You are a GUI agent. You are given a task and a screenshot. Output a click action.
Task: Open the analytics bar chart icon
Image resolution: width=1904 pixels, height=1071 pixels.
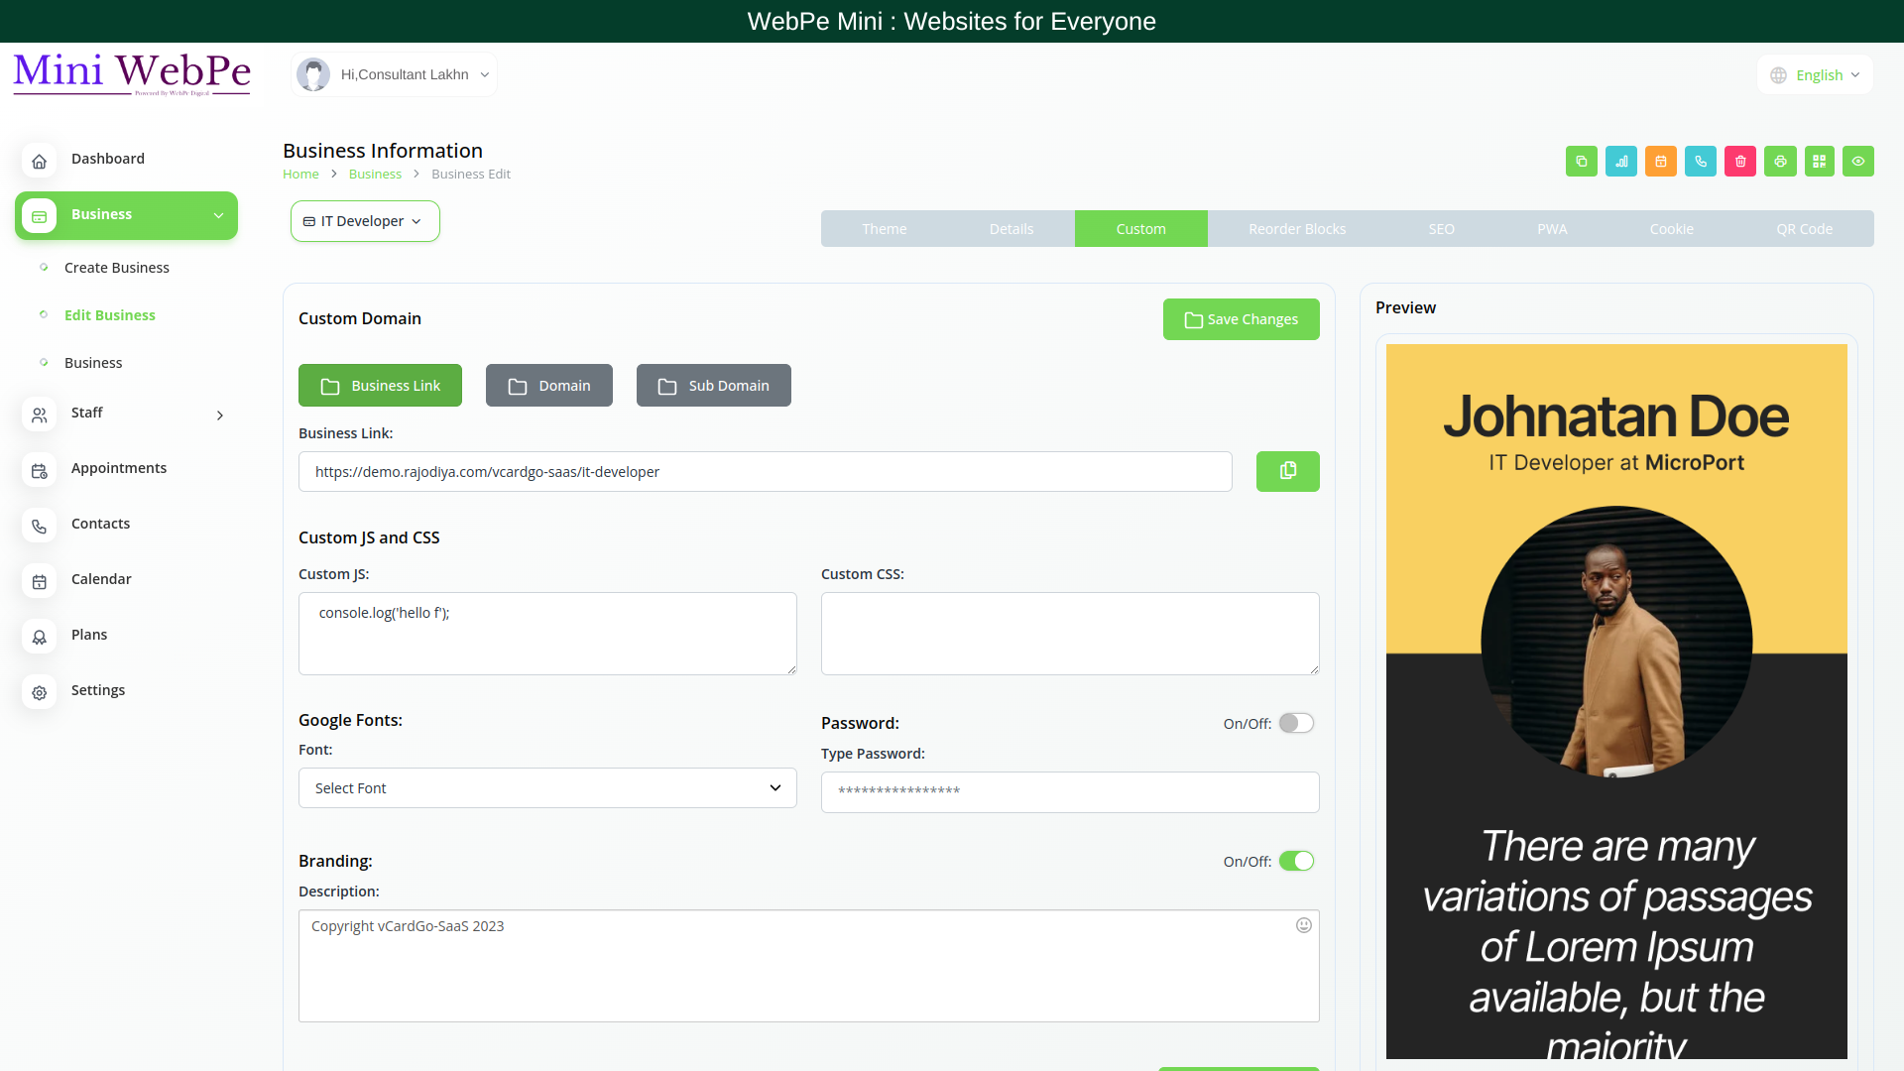coord(1621,162)
